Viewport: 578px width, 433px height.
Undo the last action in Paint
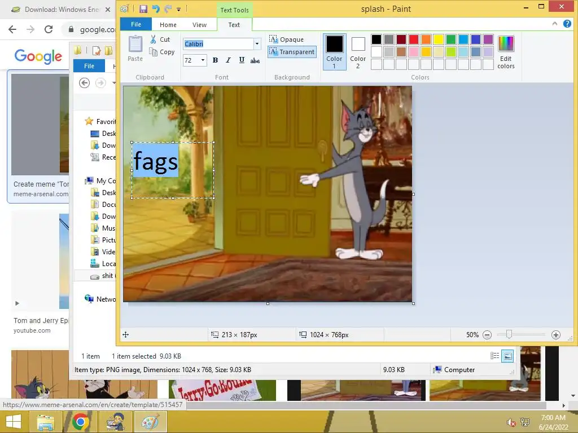[156, 9]
